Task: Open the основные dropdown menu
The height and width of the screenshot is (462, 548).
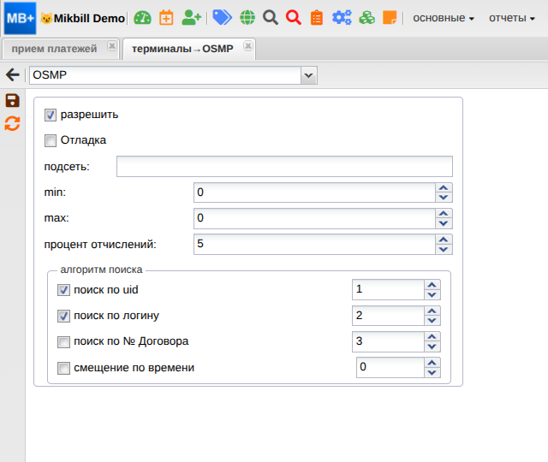Action: point(444,18)
